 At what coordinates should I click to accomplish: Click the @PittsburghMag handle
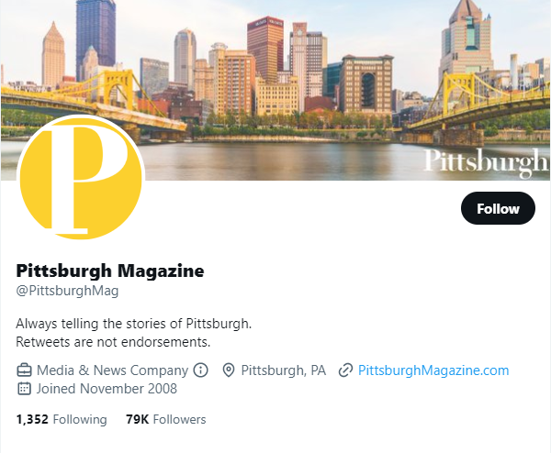click(x=67, y=291)
